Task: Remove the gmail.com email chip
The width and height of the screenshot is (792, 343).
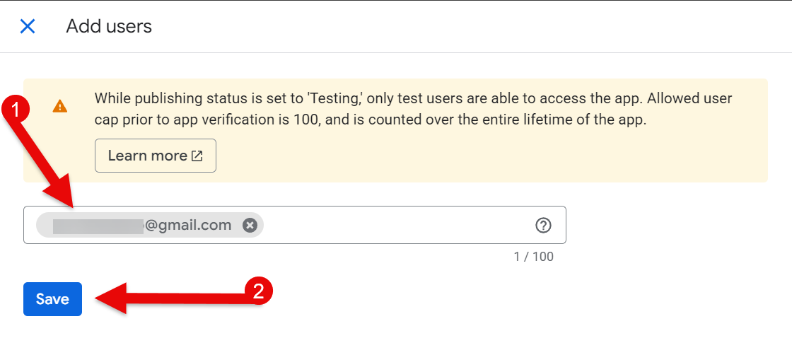Action: [249, 225]
